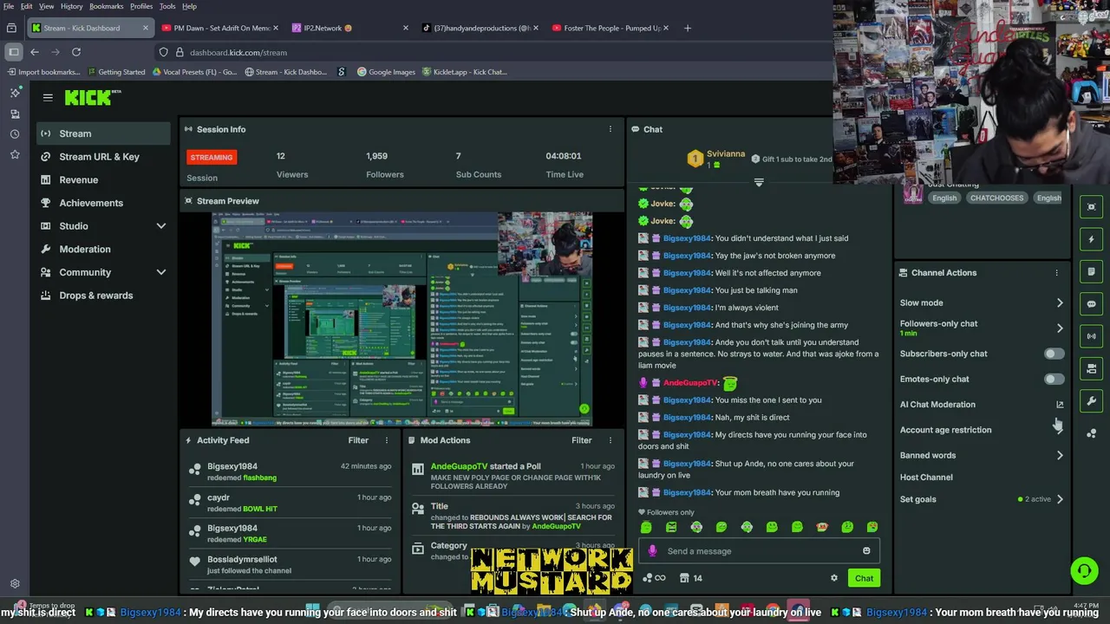Open the emoji picker in message box
Viewport: 1110px width, 624px height.
pyautogui.click(x=866, y=551)
